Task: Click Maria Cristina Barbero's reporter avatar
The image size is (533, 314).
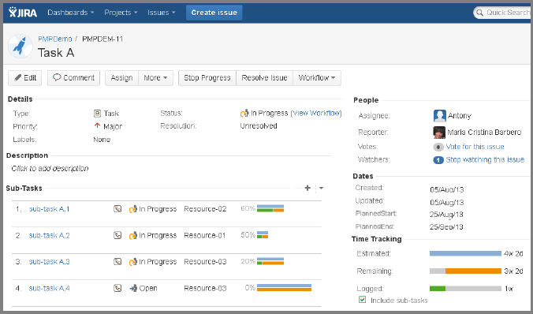Action: point(439,133)
